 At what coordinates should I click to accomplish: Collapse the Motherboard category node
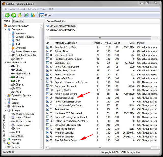tap(5, 63)
